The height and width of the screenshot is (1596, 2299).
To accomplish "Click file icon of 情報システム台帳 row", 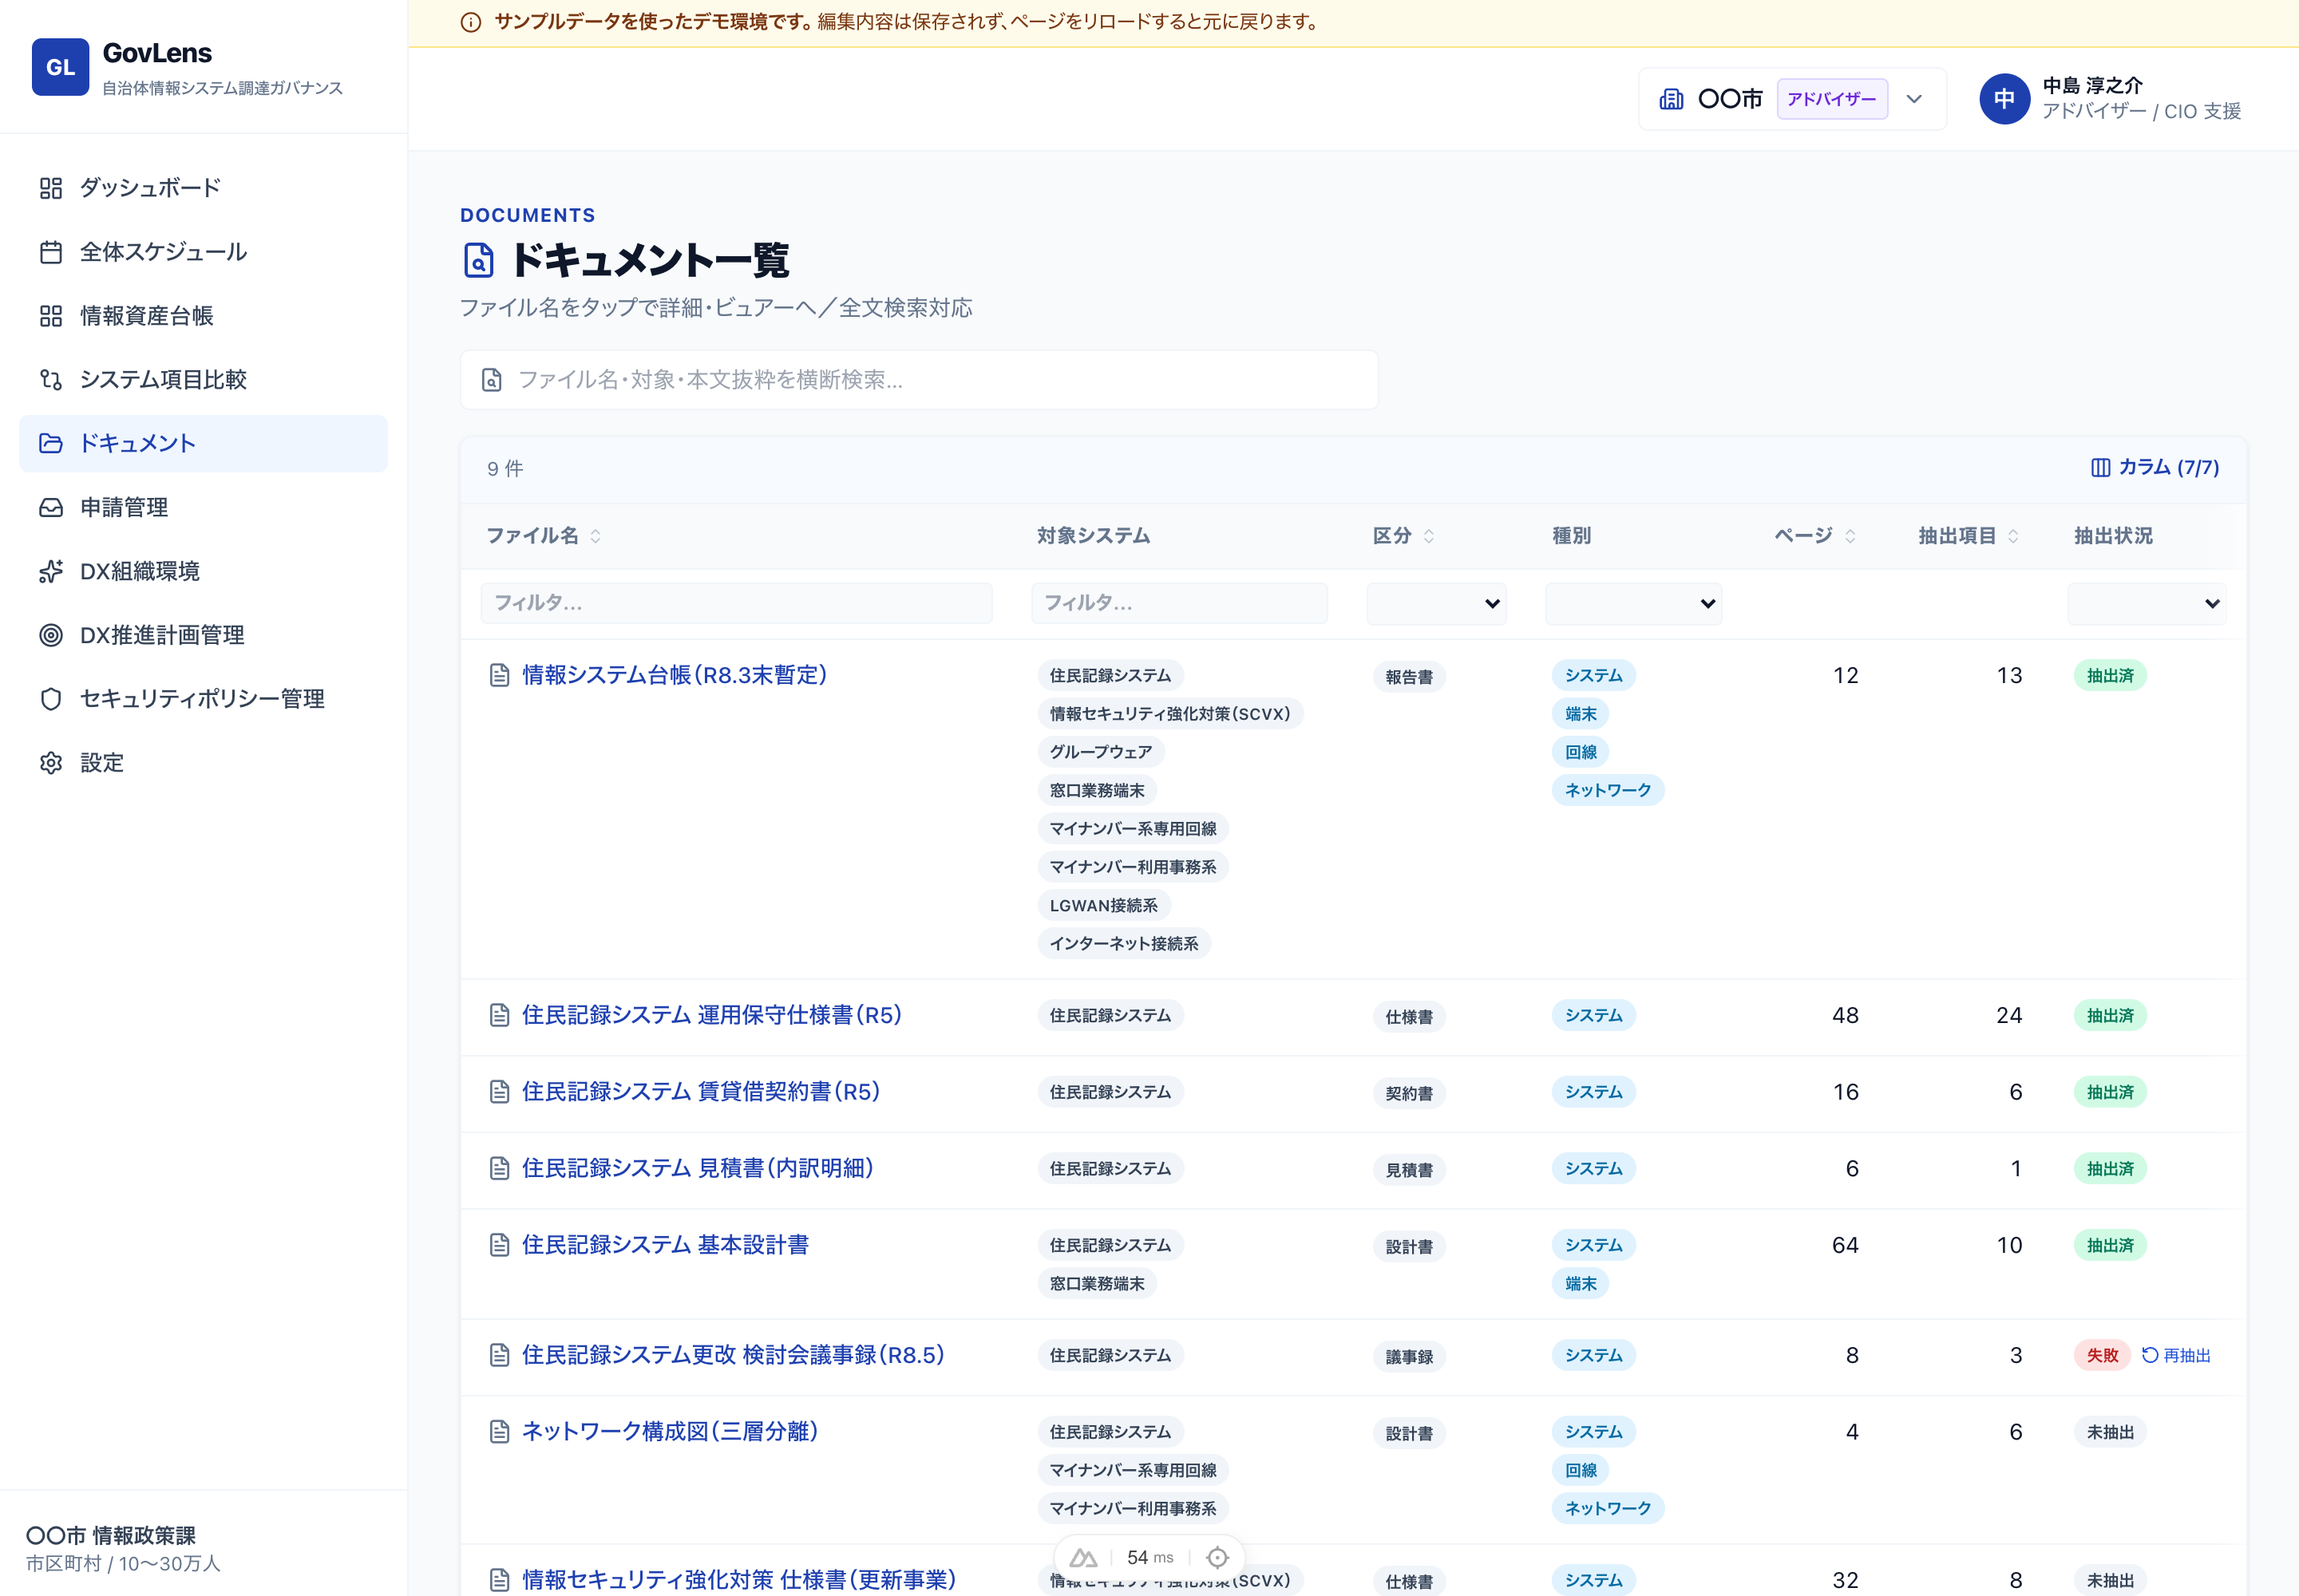I will point(499,676).
